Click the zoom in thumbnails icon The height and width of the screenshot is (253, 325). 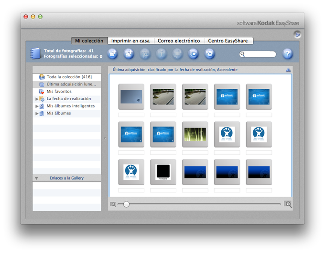click(288, 204)
